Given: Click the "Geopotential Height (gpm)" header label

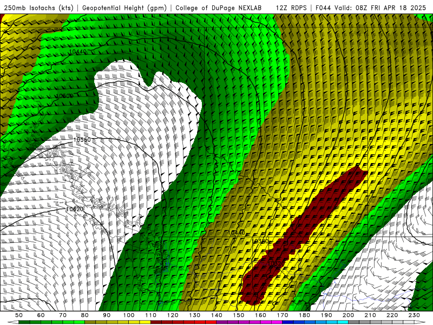Looking at the screenshot, I should click(x=126, y=8).
